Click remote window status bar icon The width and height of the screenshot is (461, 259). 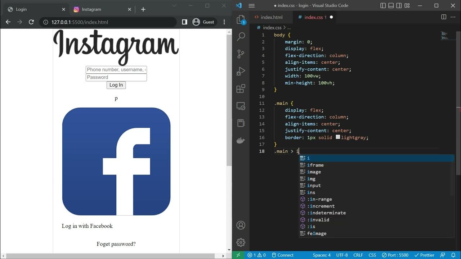point(238,255)
